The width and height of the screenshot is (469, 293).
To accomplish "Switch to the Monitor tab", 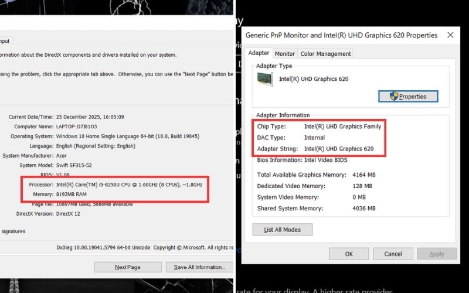I will click(x=284, y=54).
